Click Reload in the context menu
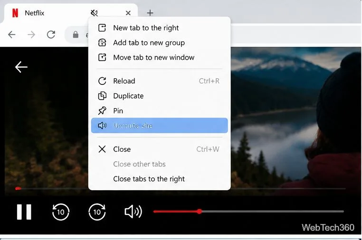Image resolution: width=362 pixels, height=240 pixels. (159, 81)
